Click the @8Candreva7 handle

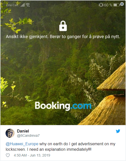(28, 135)
